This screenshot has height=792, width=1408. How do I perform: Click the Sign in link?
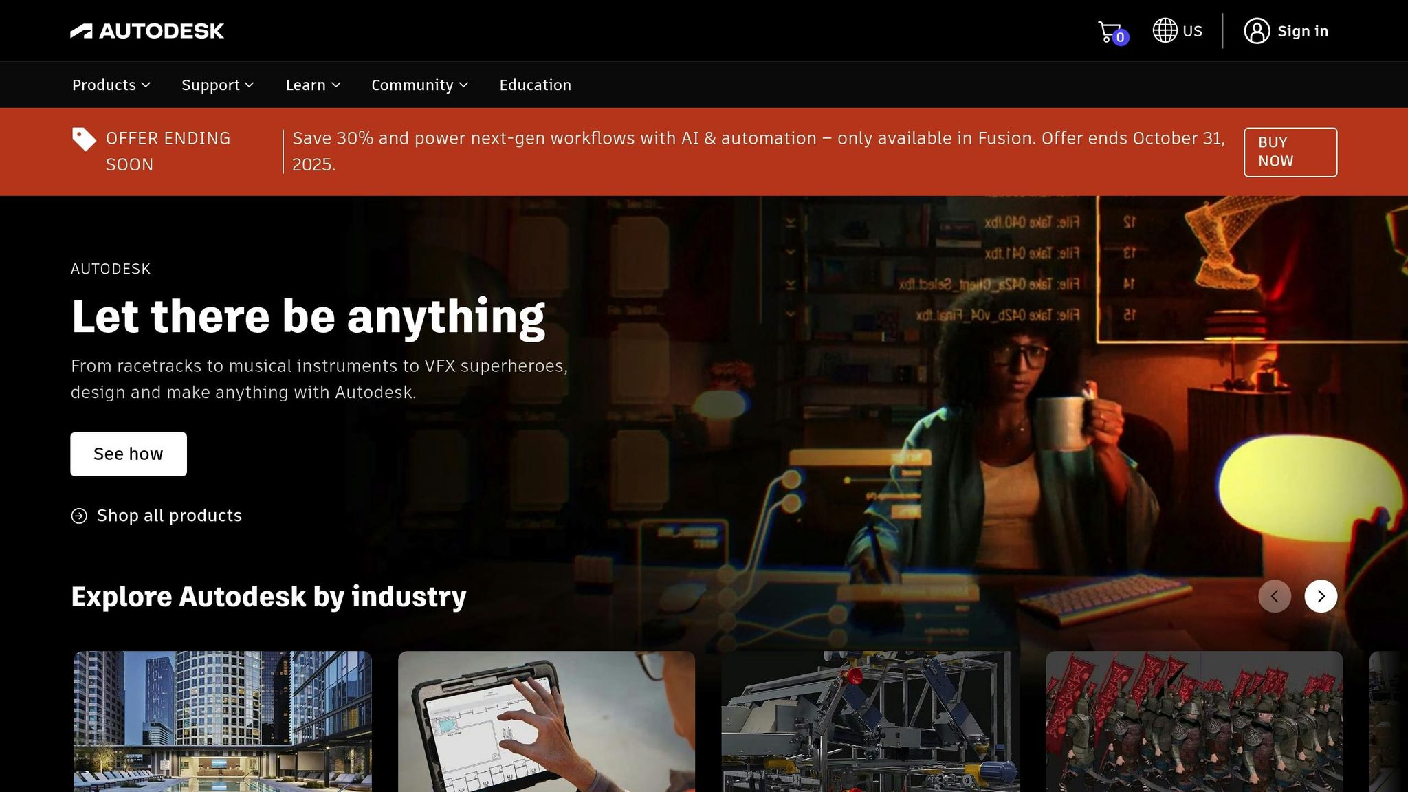pos(1302,31)
